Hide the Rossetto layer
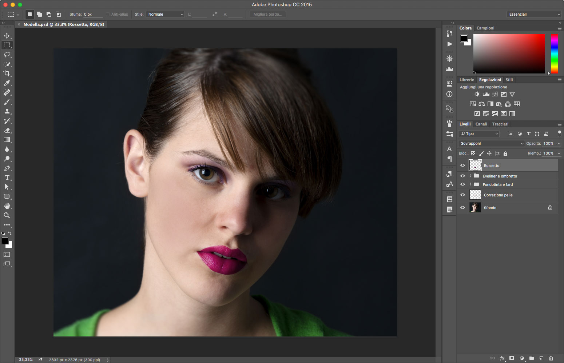564x363 pixels. [462, 165]
